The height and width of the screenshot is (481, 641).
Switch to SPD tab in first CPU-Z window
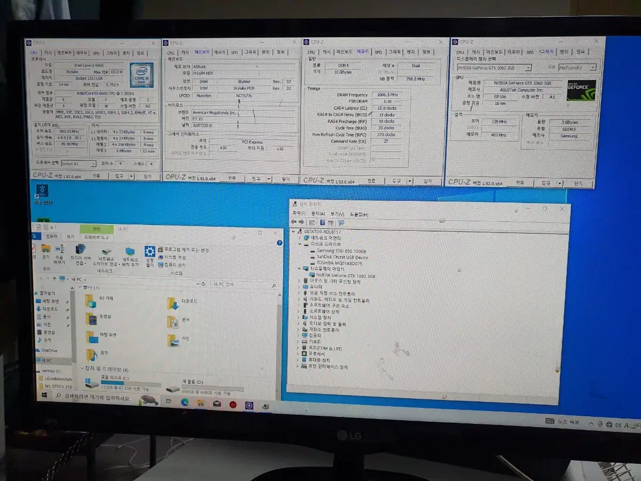tap(96, 53)
